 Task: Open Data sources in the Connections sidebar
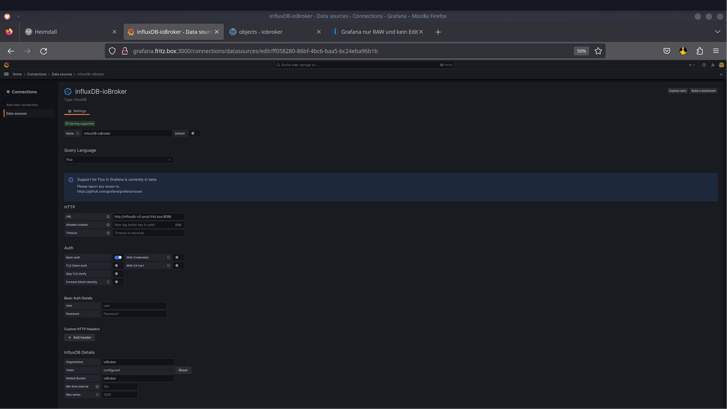[29, 113]
